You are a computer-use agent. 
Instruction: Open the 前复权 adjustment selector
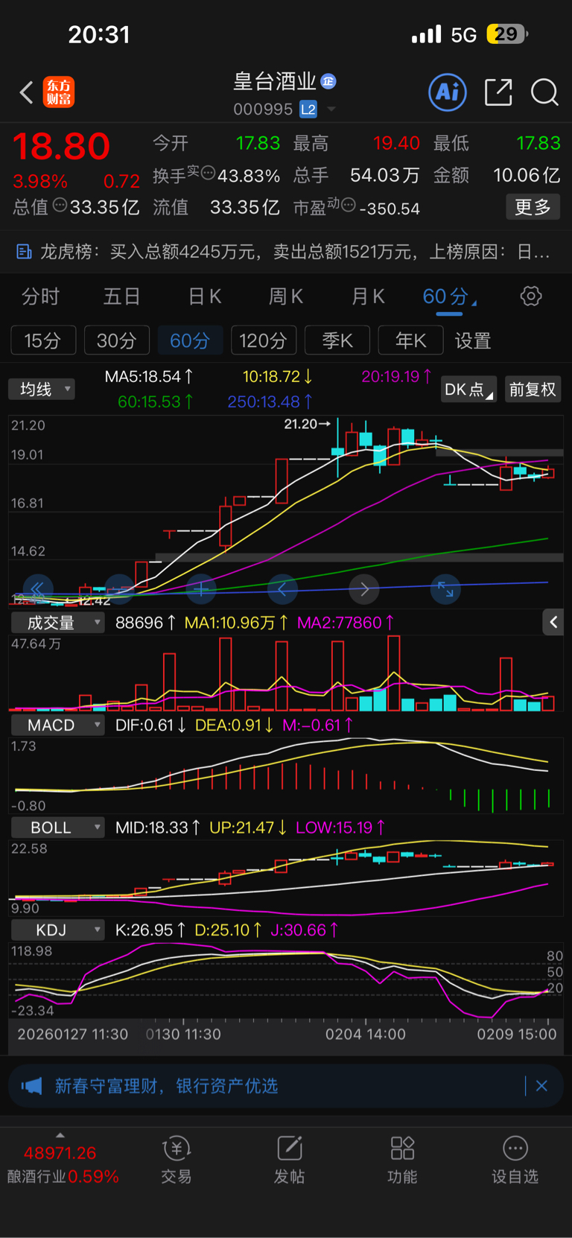coord(533,390)
